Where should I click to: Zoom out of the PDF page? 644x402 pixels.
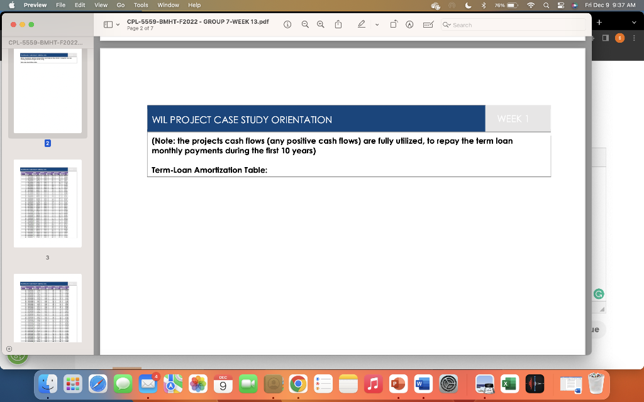[x=305, y=24]
